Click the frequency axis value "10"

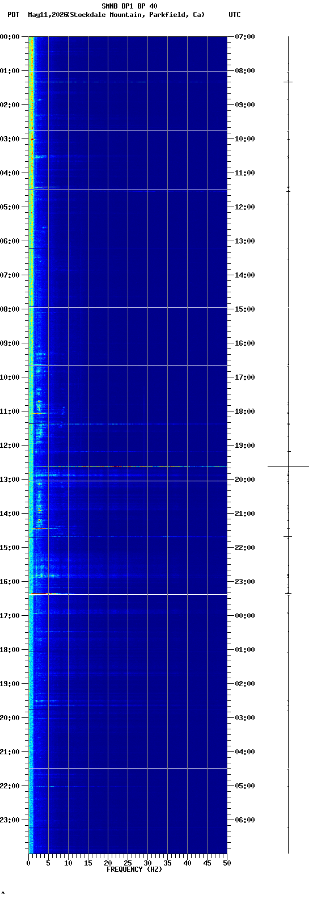click(x=68, y=863)
